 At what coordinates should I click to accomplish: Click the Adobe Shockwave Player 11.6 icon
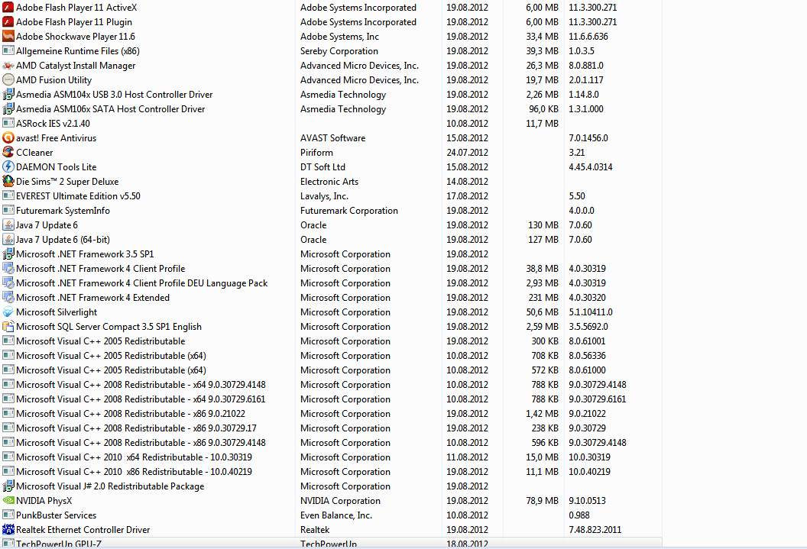[8, 37]
